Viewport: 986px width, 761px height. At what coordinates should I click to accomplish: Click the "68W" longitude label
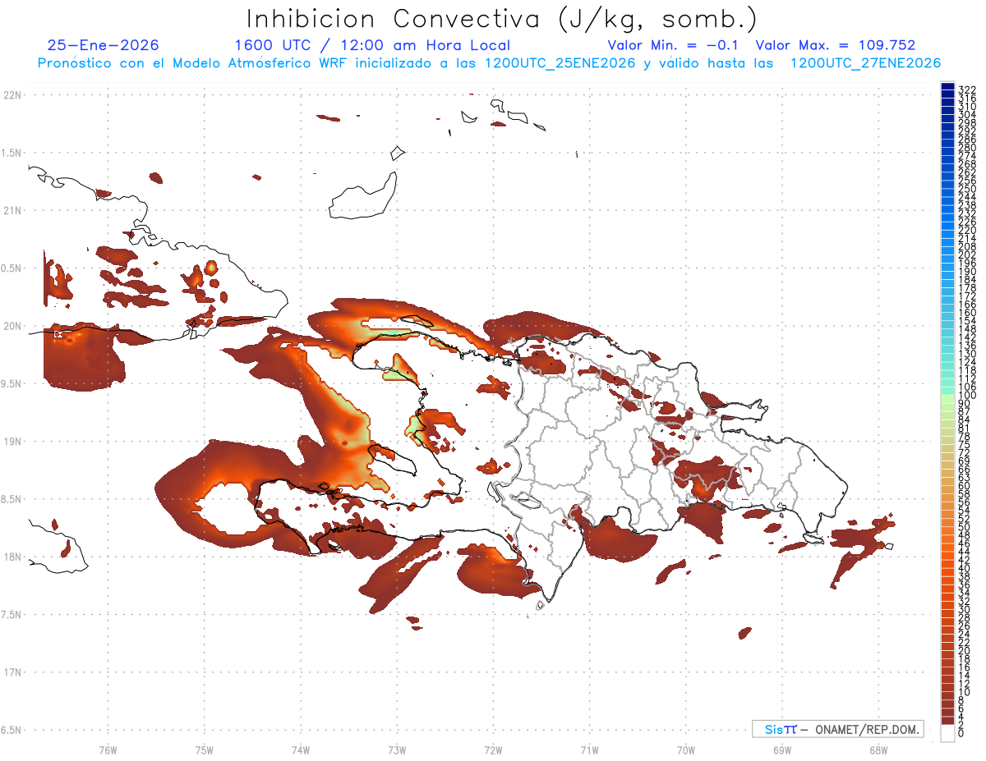click(878, 750)
